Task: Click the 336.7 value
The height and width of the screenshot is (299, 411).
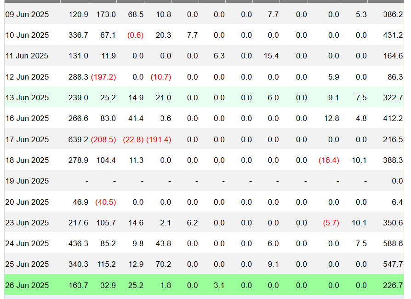Action: tap(78, 35)
